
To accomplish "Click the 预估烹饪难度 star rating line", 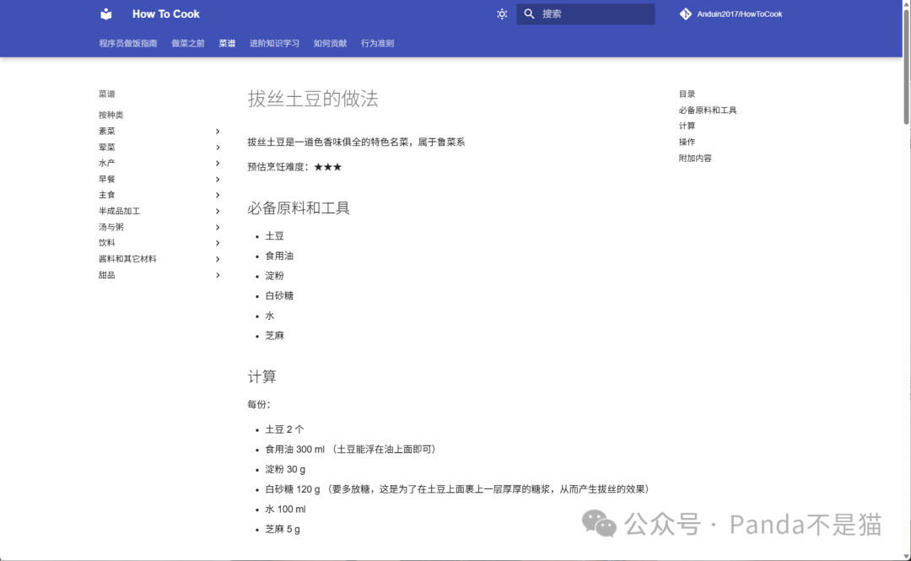I will pos(294,167).
